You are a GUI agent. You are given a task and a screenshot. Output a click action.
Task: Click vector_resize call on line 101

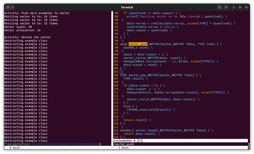(153, 58)
